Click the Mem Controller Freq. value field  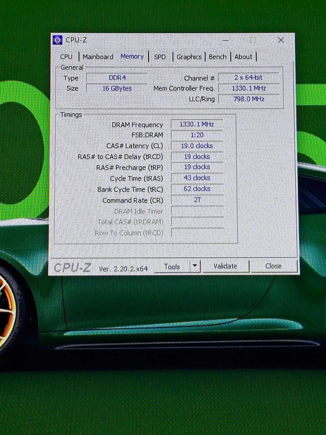pyautogui.click(x=249, y=88)
